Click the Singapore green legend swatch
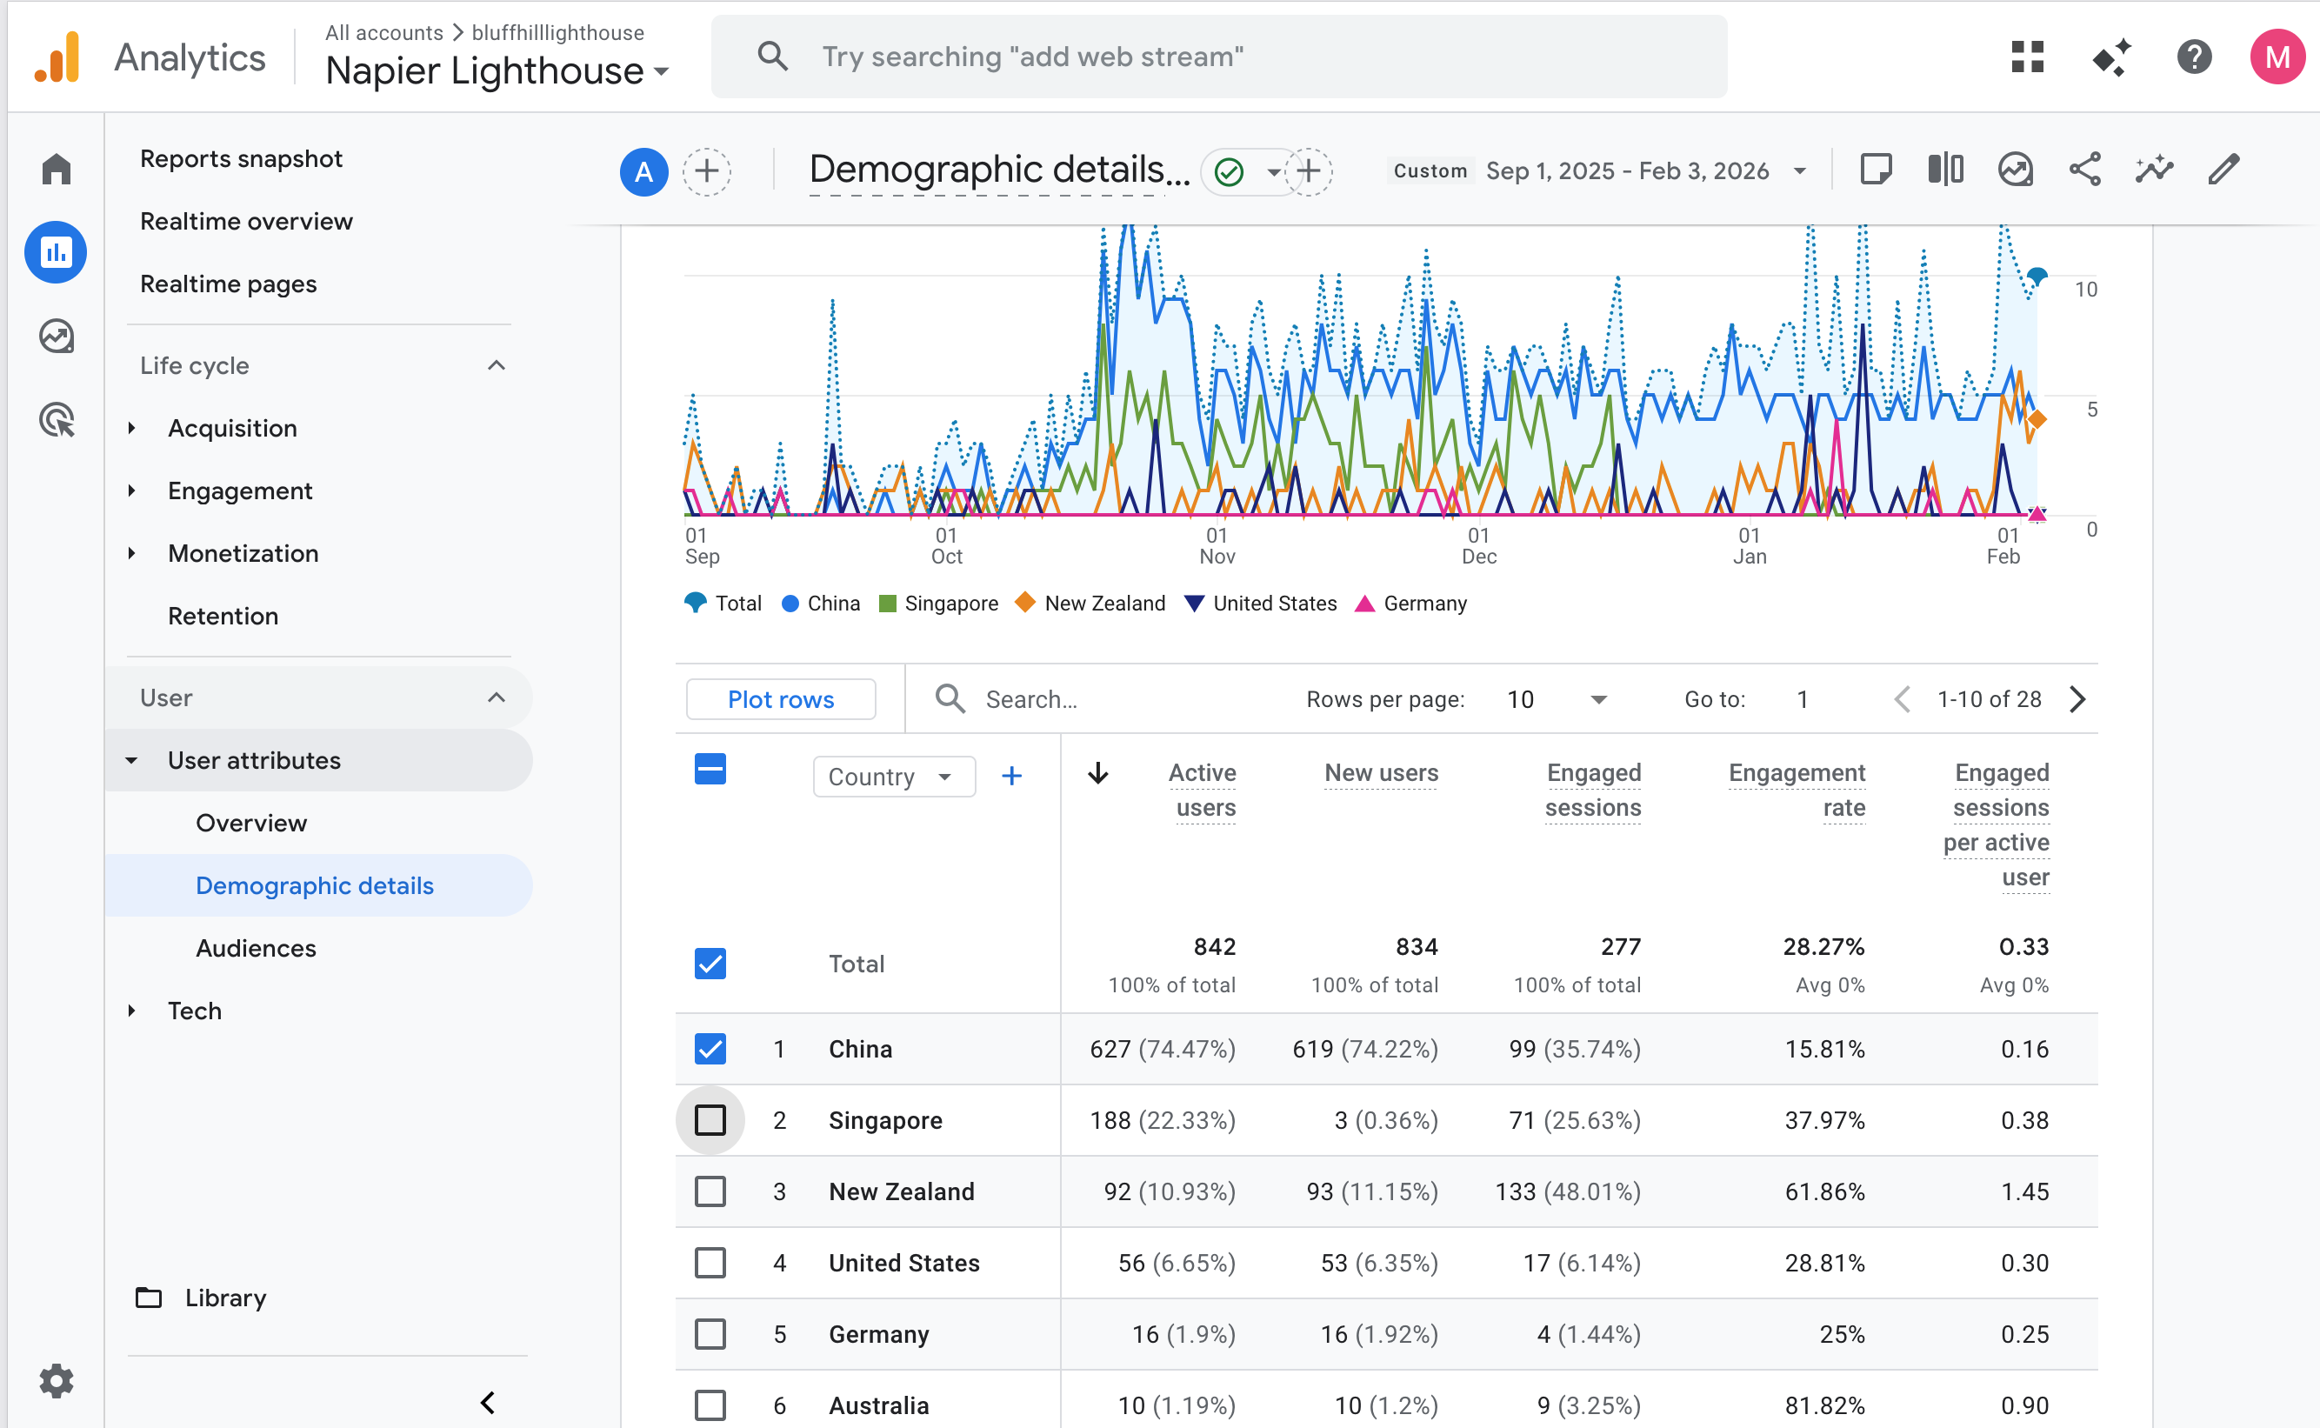Screen dimensions: 2320x1428 (x=887, y=604)
